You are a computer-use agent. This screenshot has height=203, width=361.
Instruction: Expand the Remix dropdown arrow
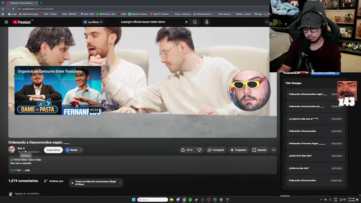pos(81,150)
